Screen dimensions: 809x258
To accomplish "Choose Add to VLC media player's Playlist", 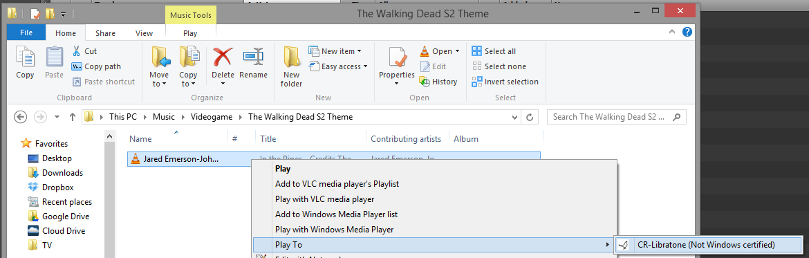I will [434, 184].
